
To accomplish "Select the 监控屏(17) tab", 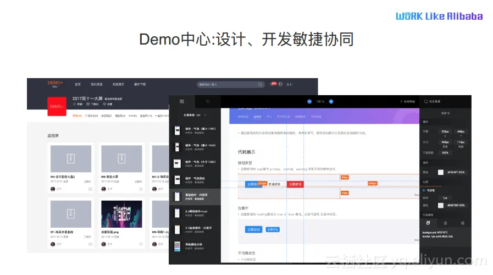I will click(x=146, y=116).
